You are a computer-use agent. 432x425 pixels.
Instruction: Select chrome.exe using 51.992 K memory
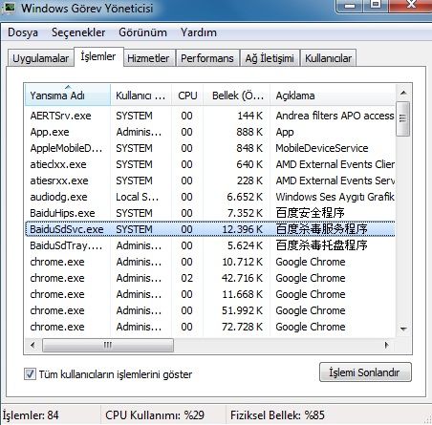pos(210,310)
